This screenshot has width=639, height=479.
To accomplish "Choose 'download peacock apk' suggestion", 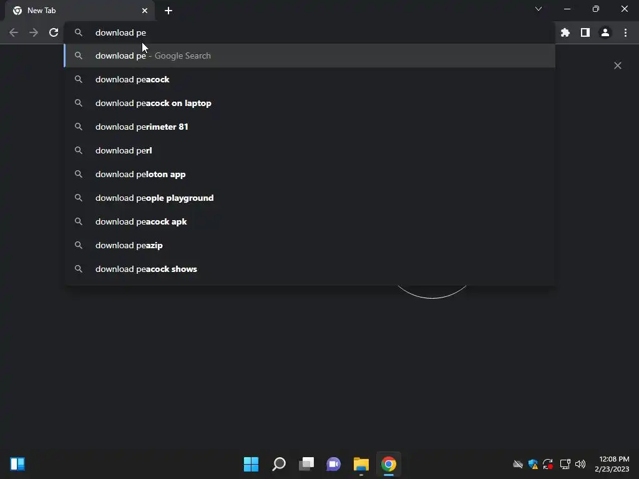I will pyautogui.click(x=310, y=221).
